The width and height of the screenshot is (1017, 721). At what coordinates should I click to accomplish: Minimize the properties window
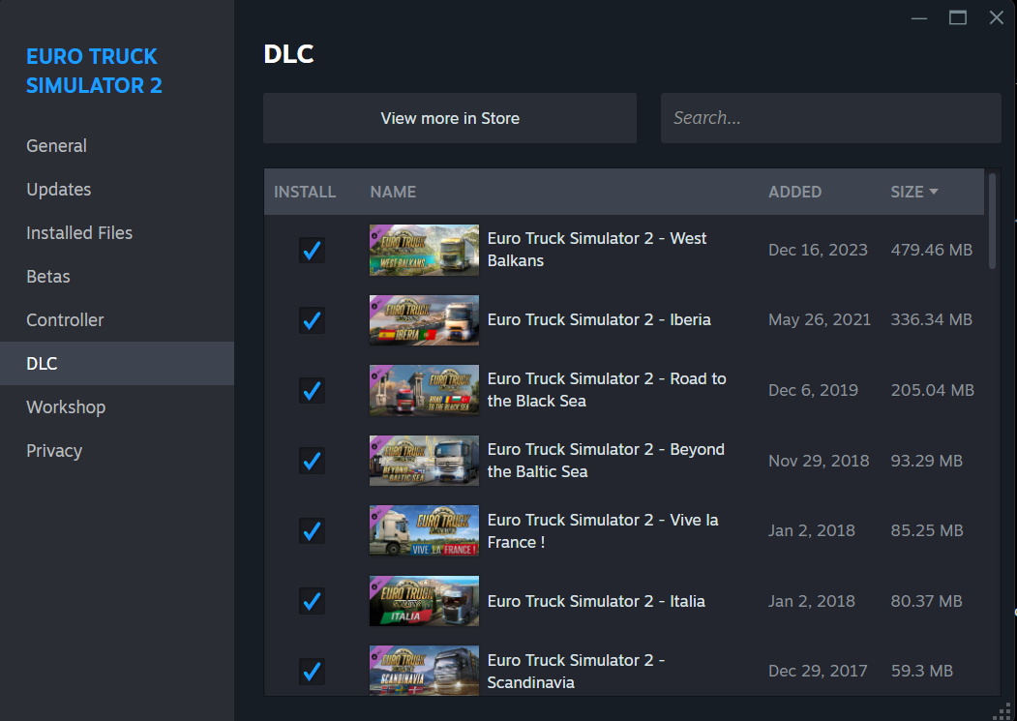(919, 18)
